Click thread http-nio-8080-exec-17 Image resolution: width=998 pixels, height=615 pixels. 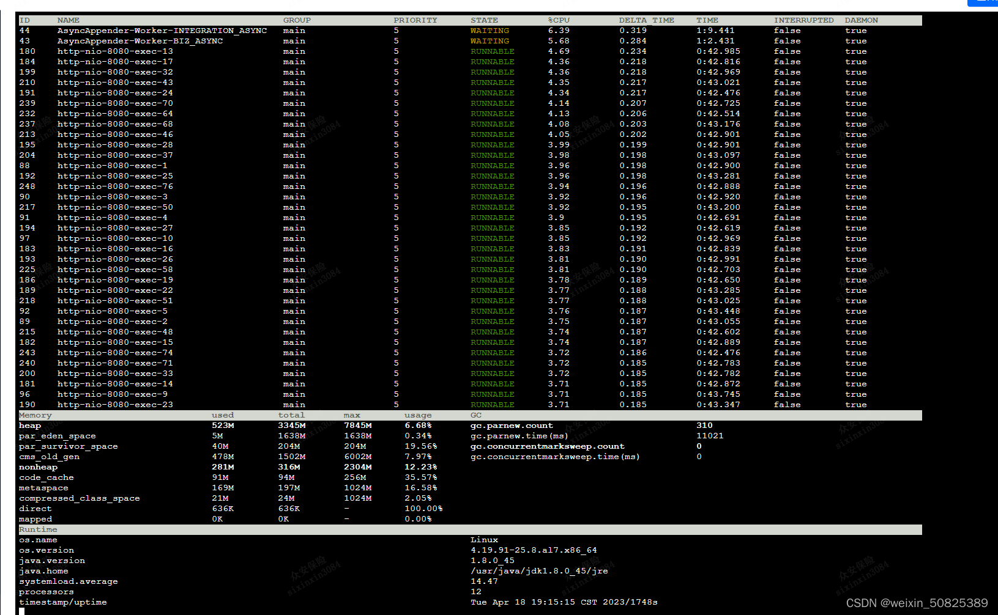(x=115, y=62)
